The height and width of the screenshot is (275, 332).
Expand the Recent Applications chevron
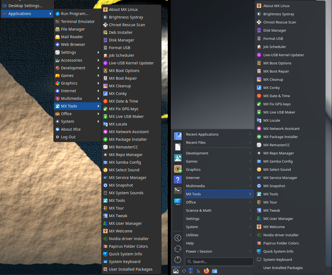coord(250,134)
